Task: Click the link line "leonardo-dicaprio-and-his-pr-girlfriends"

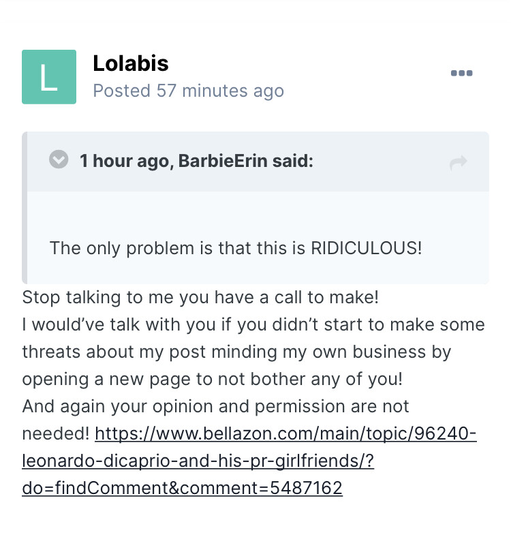Action: coord(198,461)
